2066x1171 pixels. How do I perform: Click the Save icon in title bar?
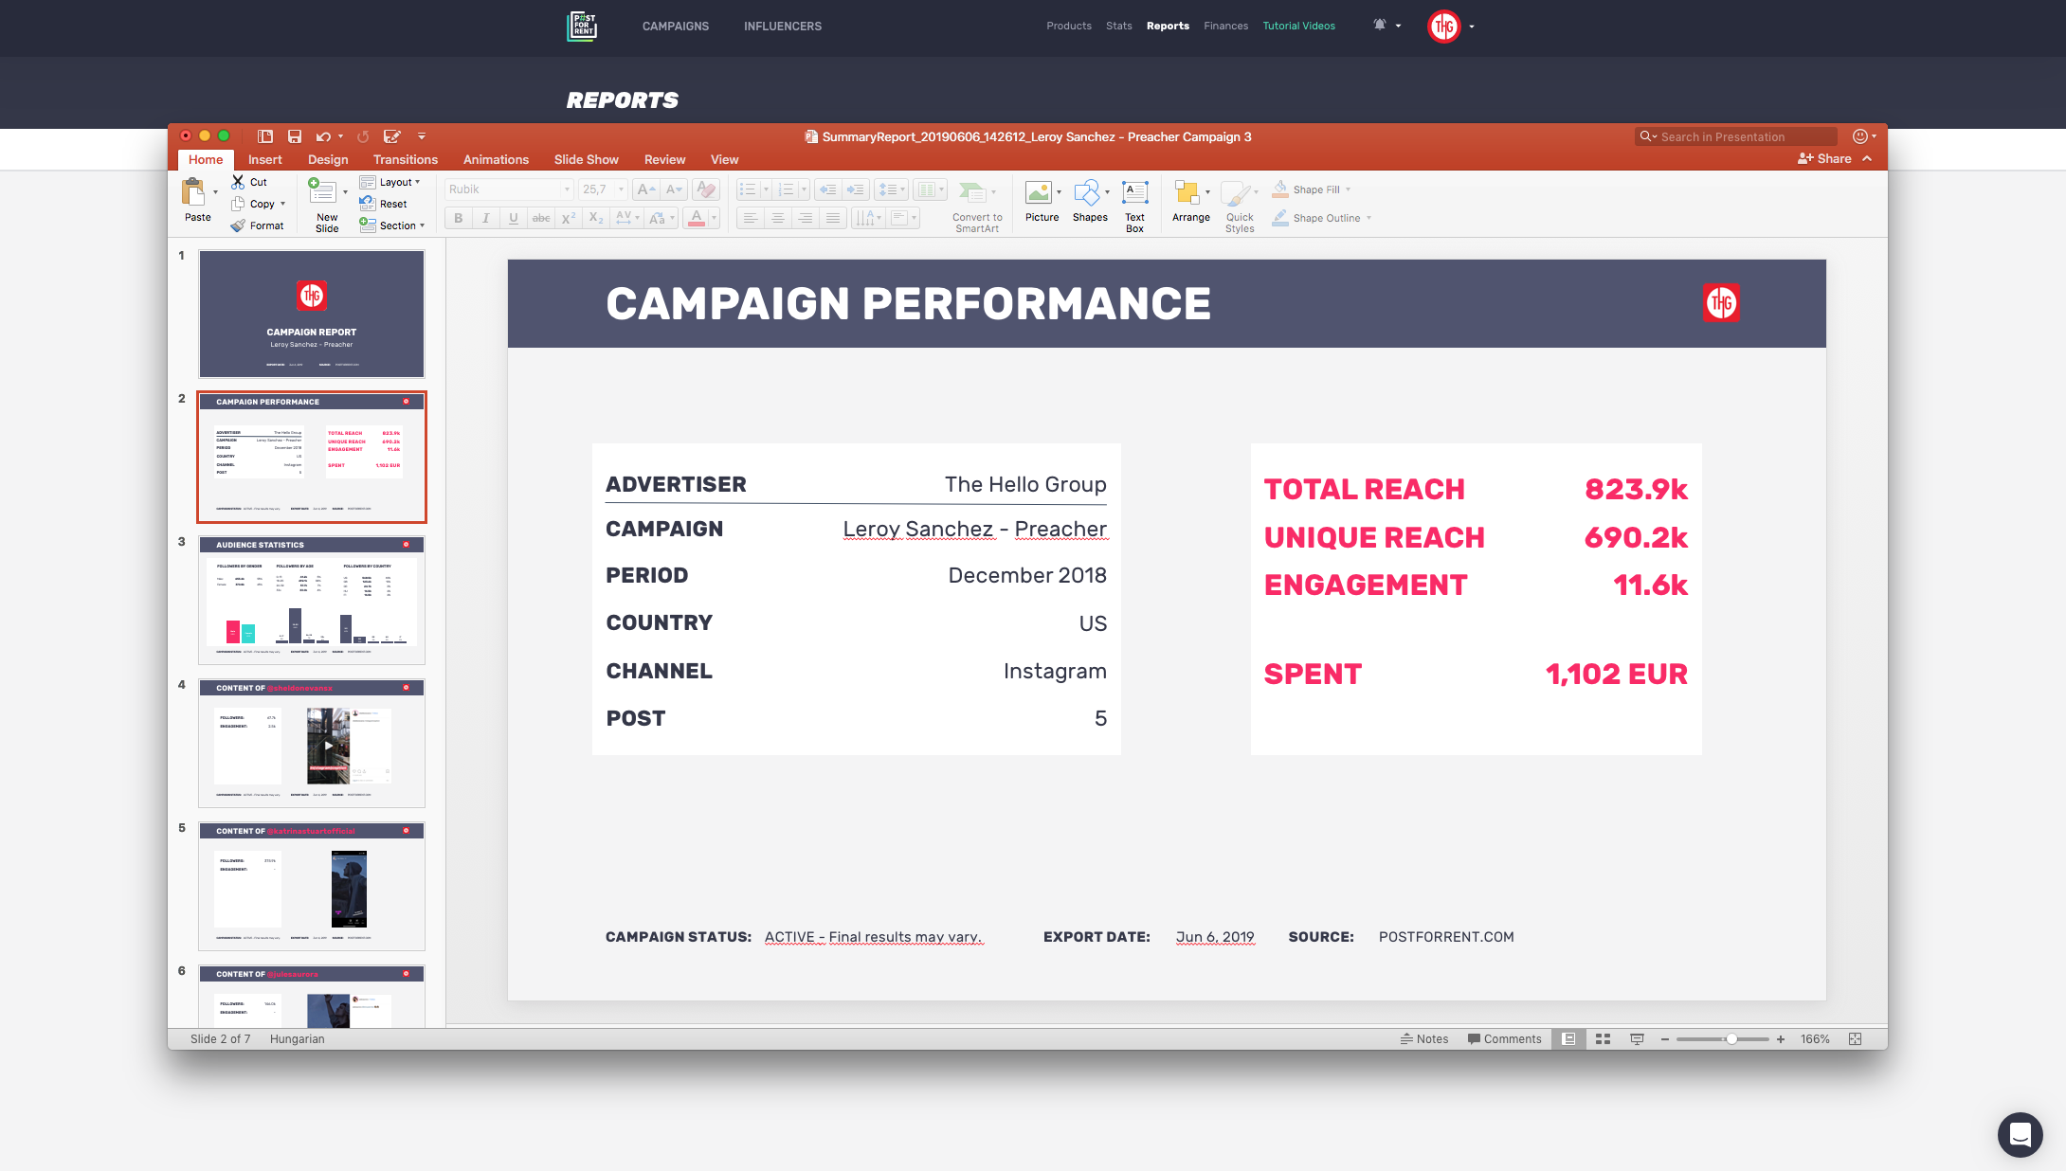pyautogui.click(x=295, y=136)
